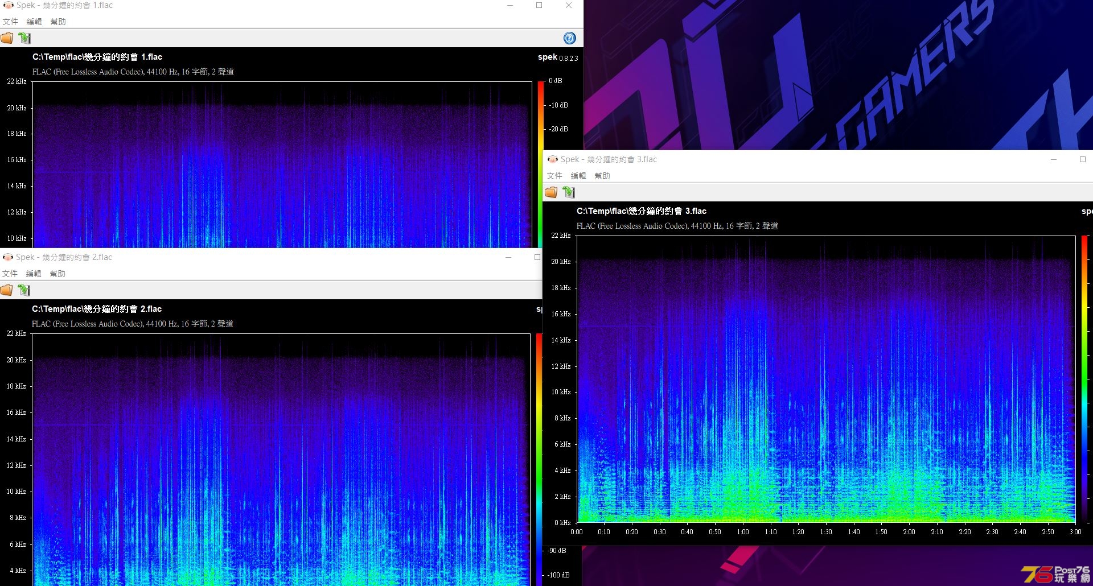Open the 幫助 menu in 1.flac window
This screenshot has height=586, width=1093.
[58, 22]
